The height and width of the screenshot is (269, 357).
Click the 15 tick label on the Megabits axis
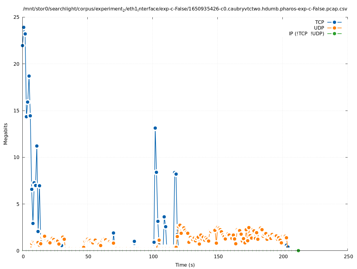point(16,111)
